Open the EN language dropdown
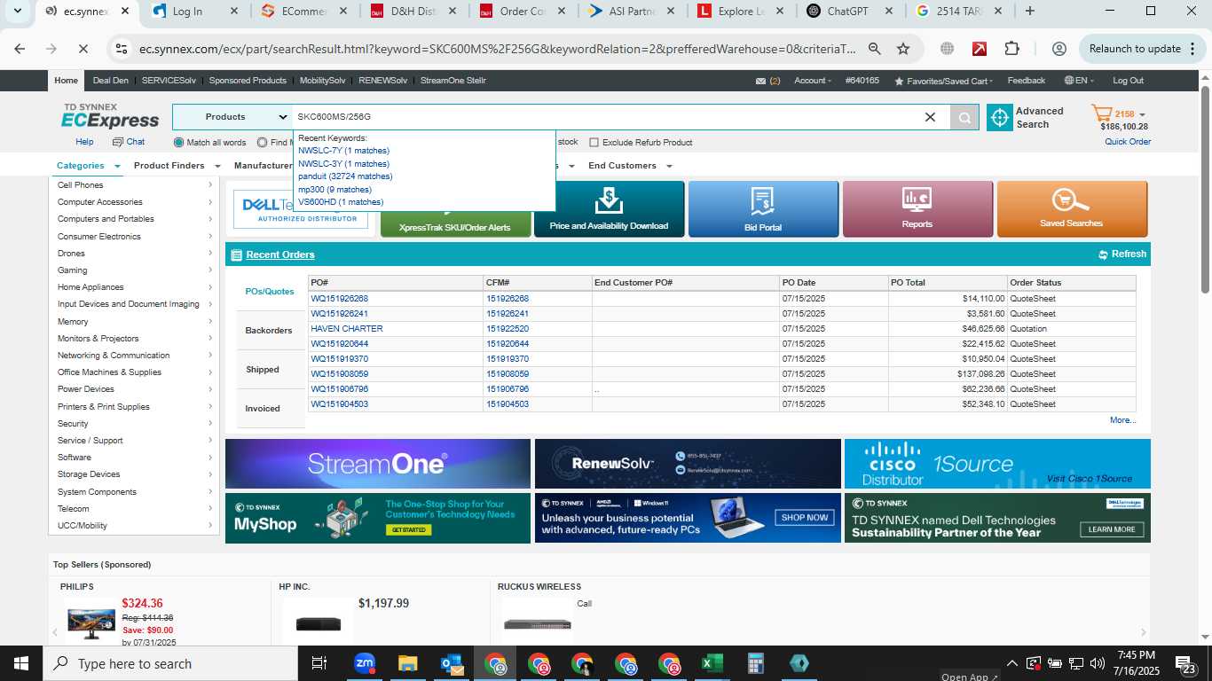This screenshot has height=681, width=1212. tap(1079, 81)
